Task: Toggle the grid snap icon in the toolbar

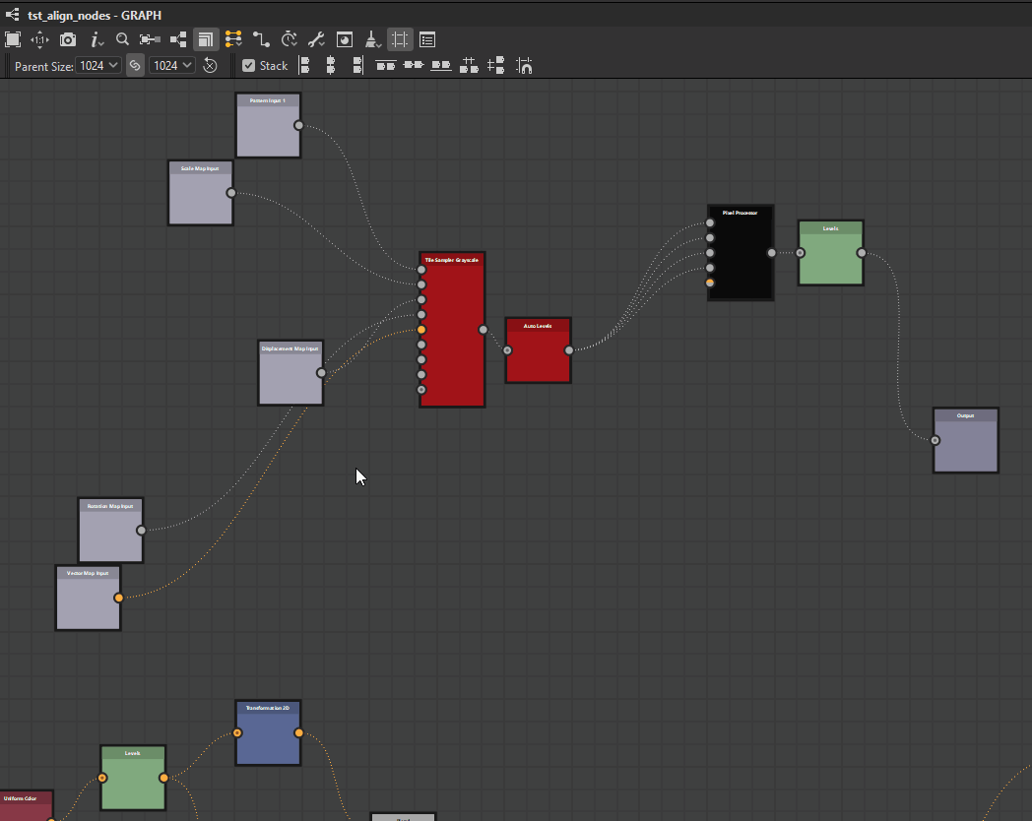Action: coord(399,39)
